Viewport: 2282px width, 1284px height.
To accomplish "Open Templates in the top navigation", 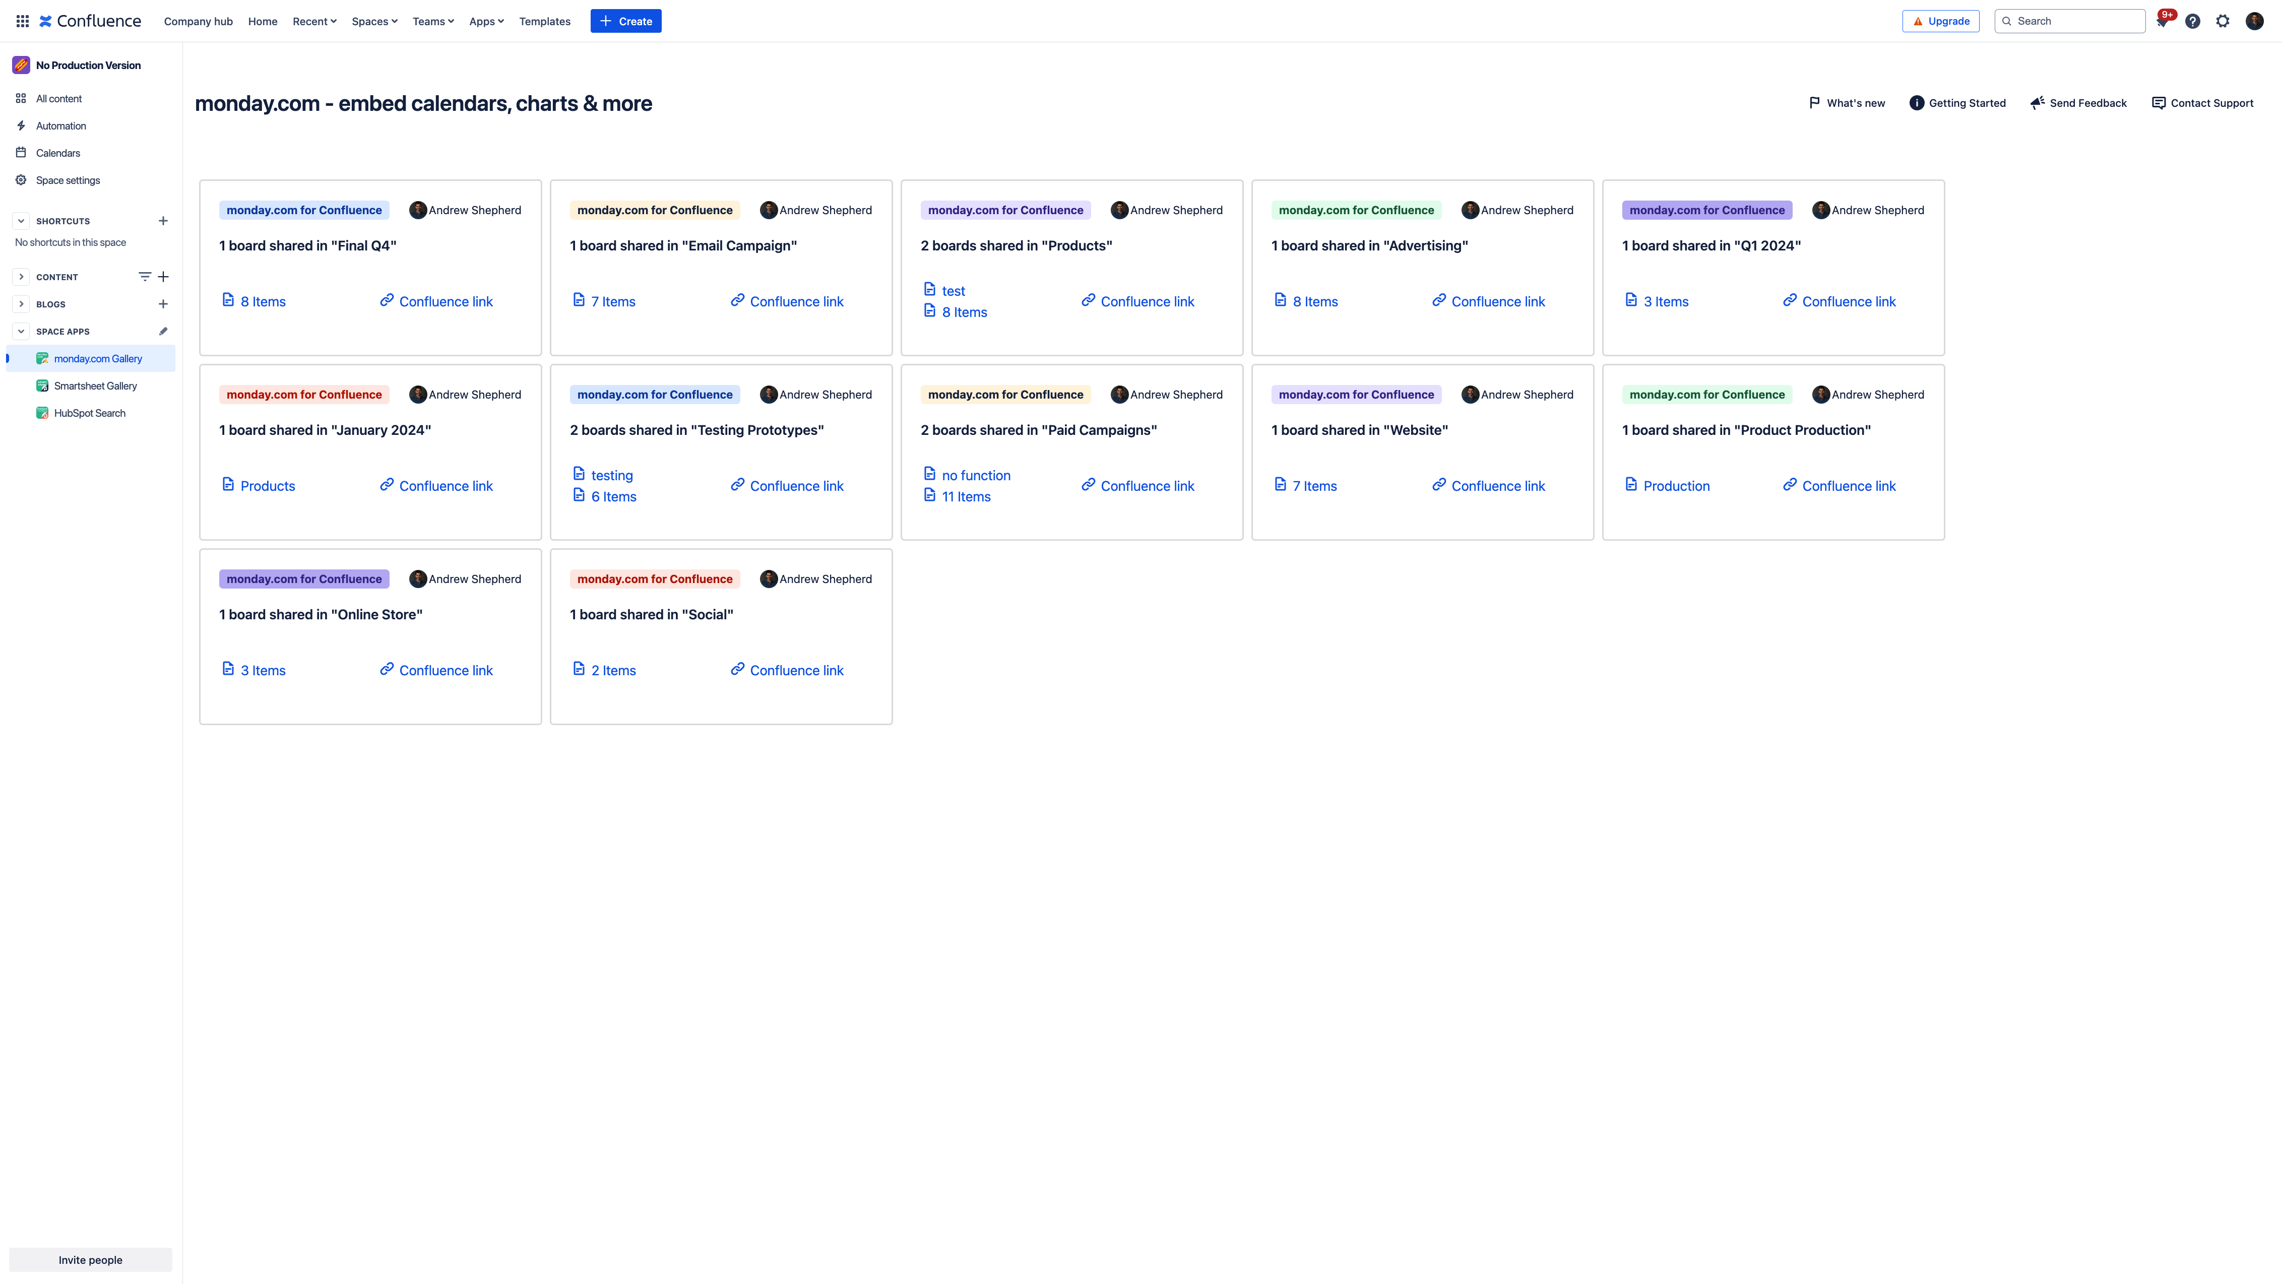I will [x=545, y=21].
